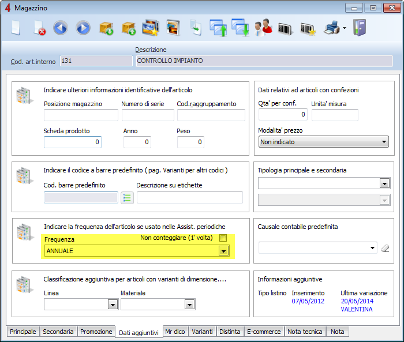This screenshot has width=404, height=342.
Task: Click the plain barcode icon
Action: (286, 29)
